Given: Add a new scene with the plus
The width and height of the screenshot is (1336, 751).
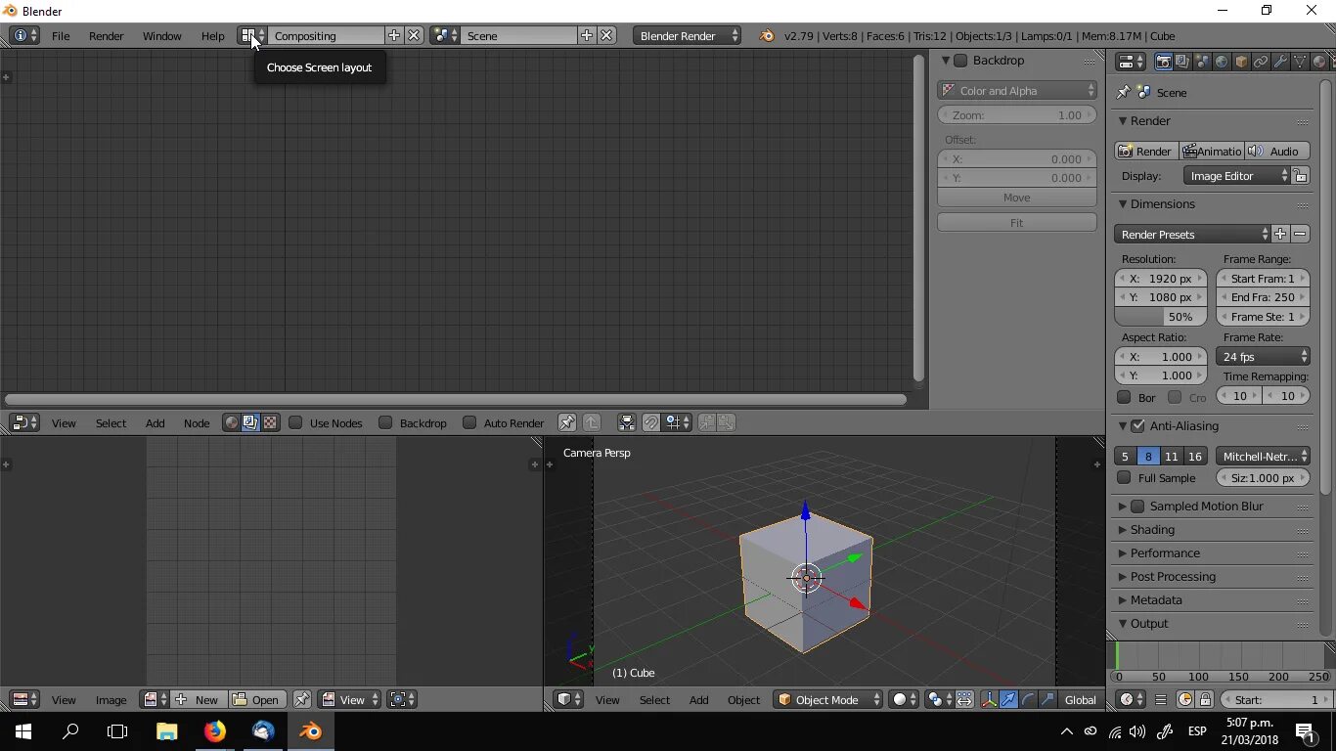Looking at the screenshot, I should pyautogui.click(x=587, y=35).
